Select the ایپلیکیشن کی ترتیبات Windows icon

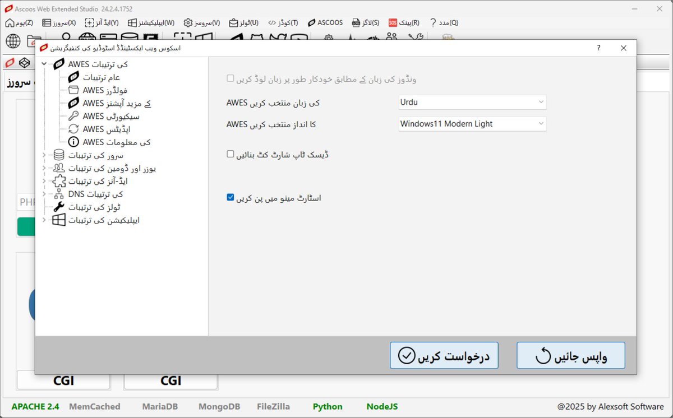[x=59, y=220]
